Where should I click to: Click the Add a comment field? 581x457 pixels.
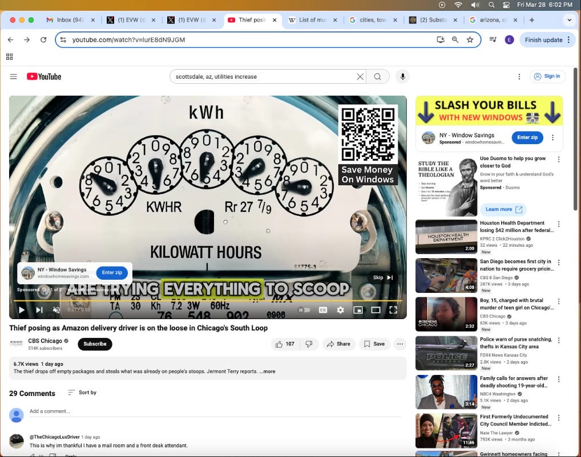[x=215, y=411]
